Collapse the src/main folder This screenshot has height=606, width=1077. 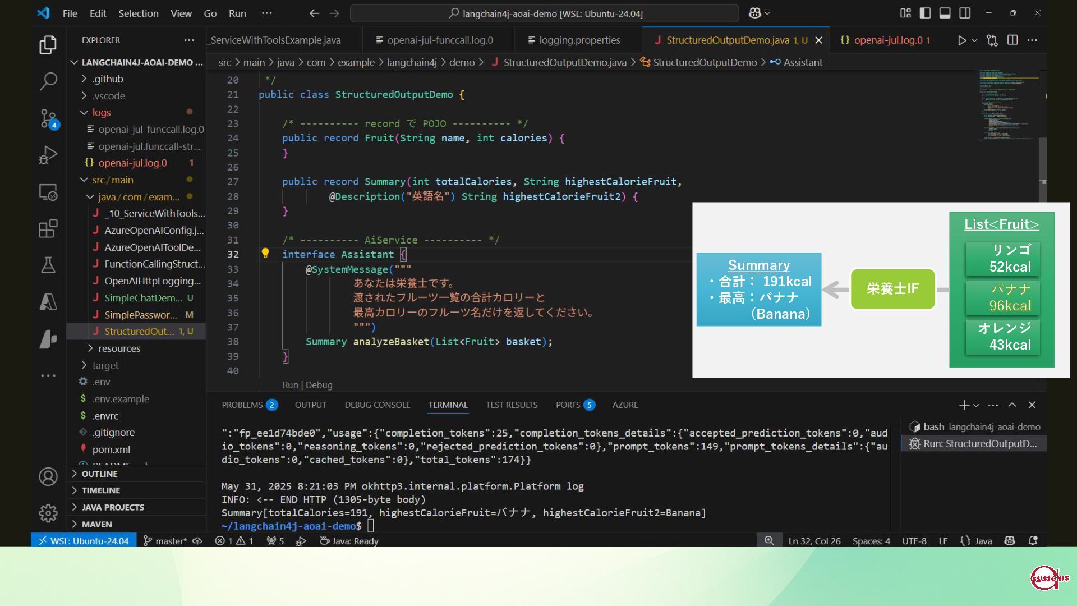[136, 180]
